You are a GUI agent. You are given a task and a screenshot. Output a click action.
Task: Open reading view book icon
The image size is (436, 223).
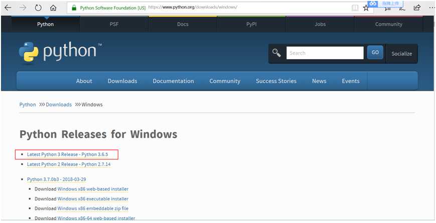coord(355,8)
